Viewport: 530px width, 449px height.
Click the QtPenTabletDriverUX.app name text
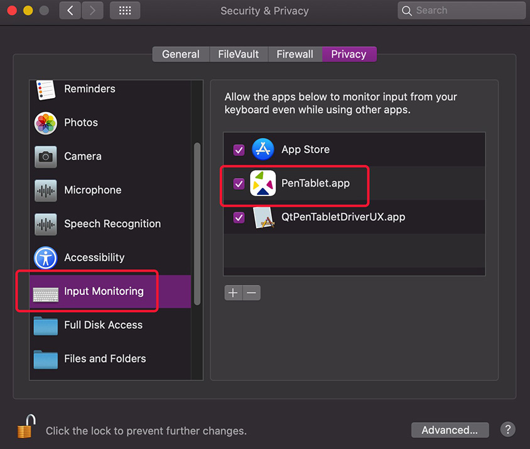[x=343, y=217]
